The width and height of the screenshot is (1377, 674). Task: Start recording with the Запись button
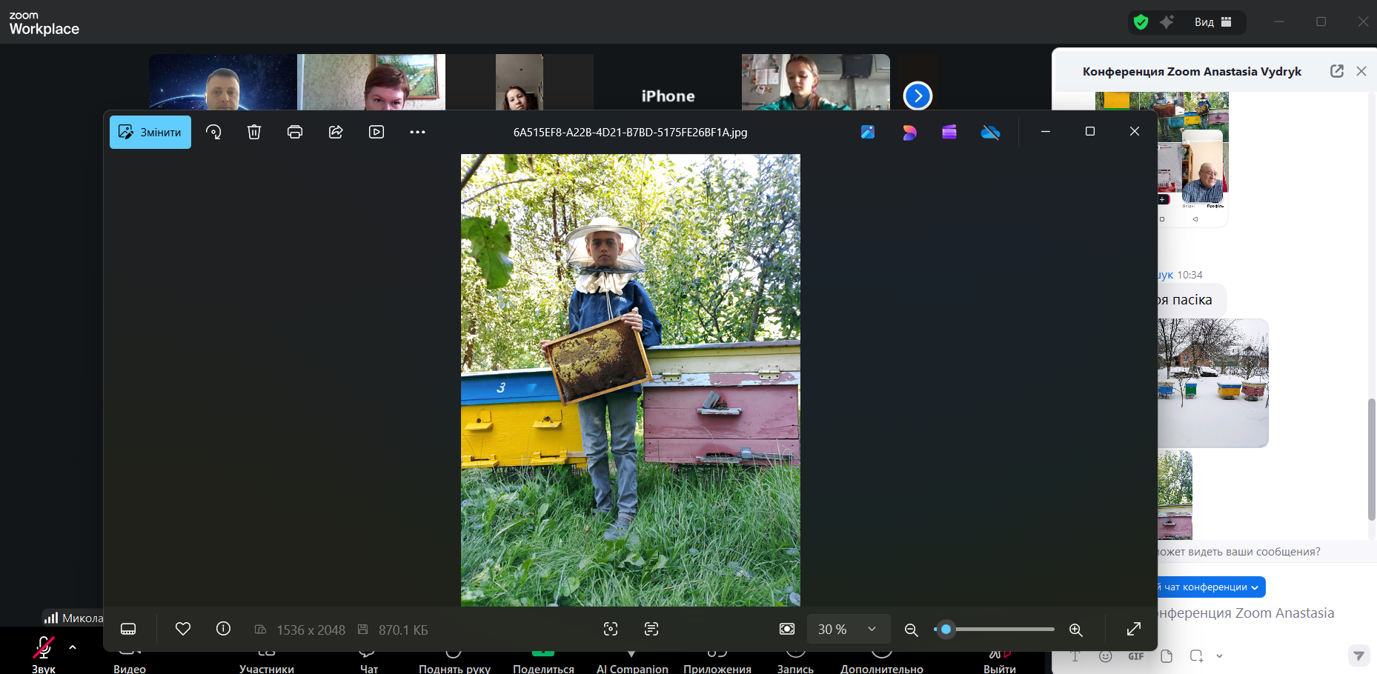[795, 661]
